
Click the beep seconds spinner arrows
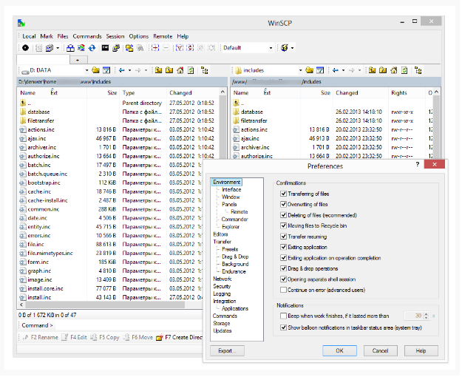[426, 316]
